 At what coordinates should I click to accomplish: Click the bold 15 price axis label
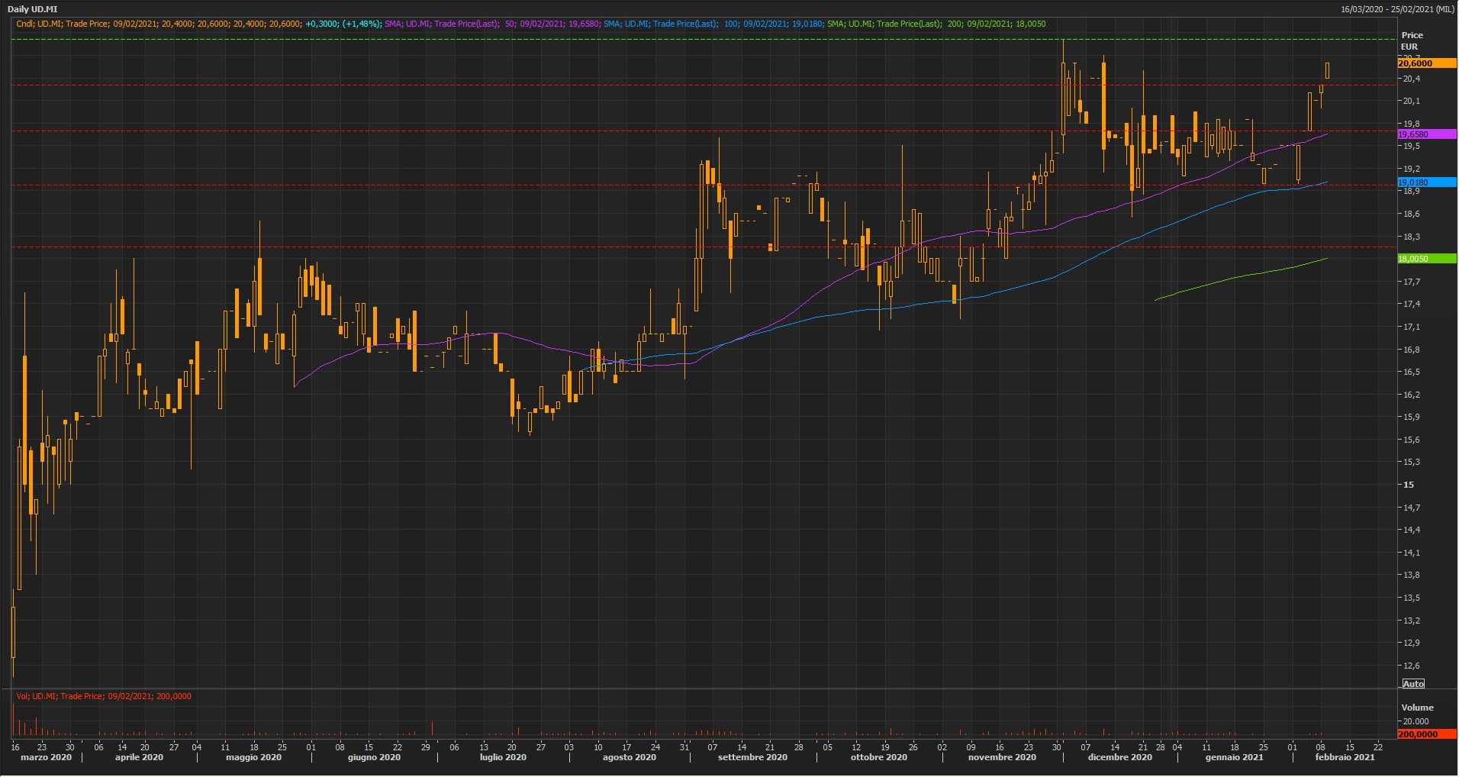point(1409,485)
